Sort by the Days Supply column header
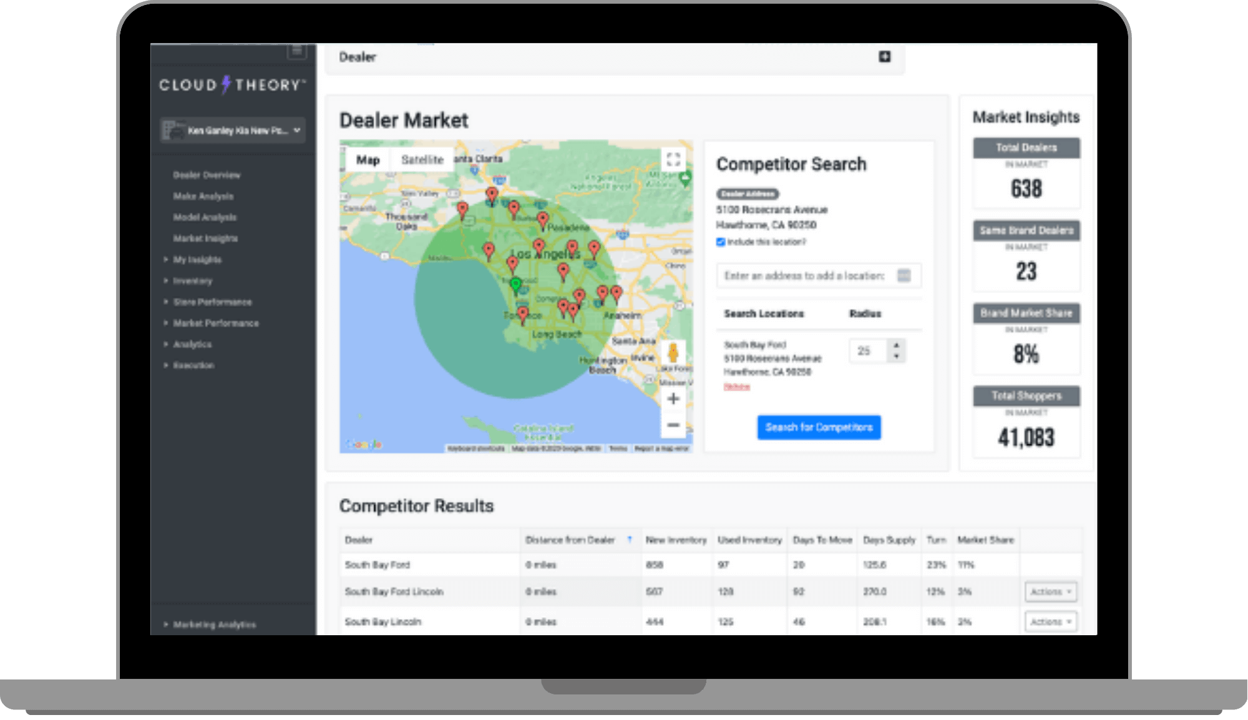The image size is (1248, 720). 889,540
